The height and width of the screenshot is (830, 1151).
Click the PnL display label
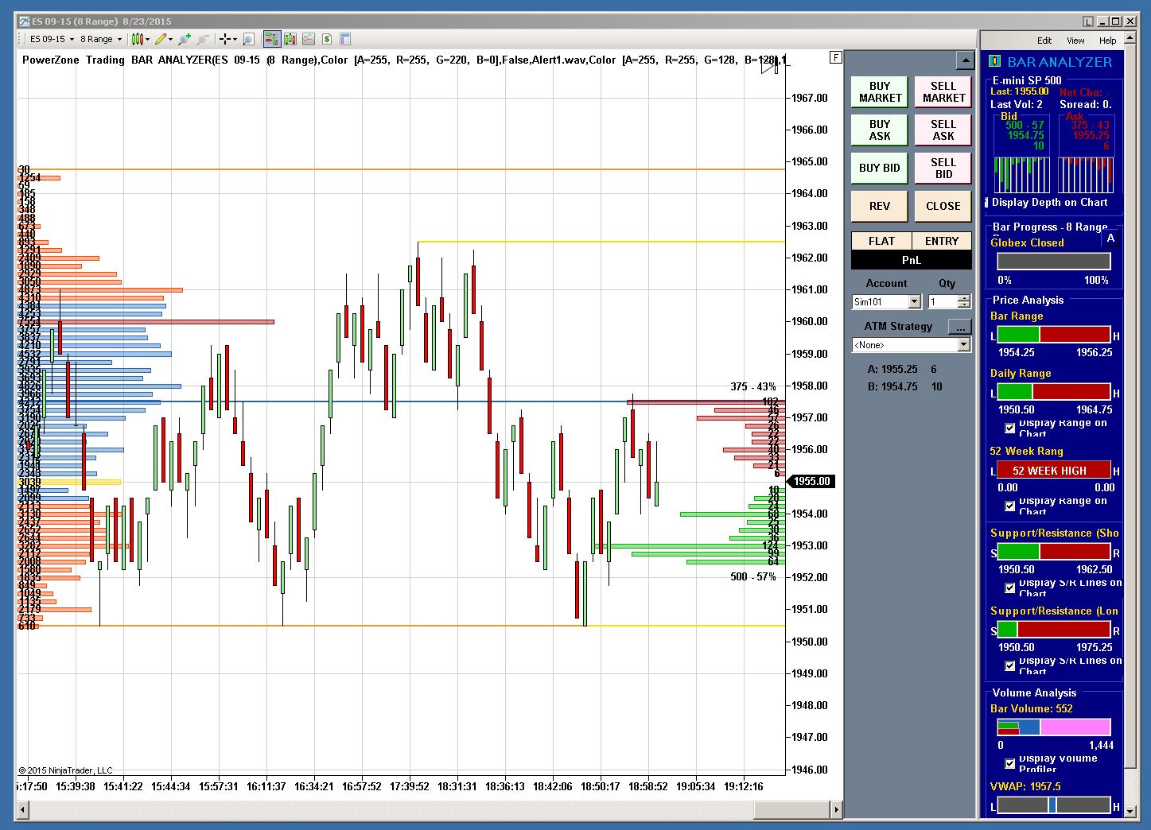(912, 260)
